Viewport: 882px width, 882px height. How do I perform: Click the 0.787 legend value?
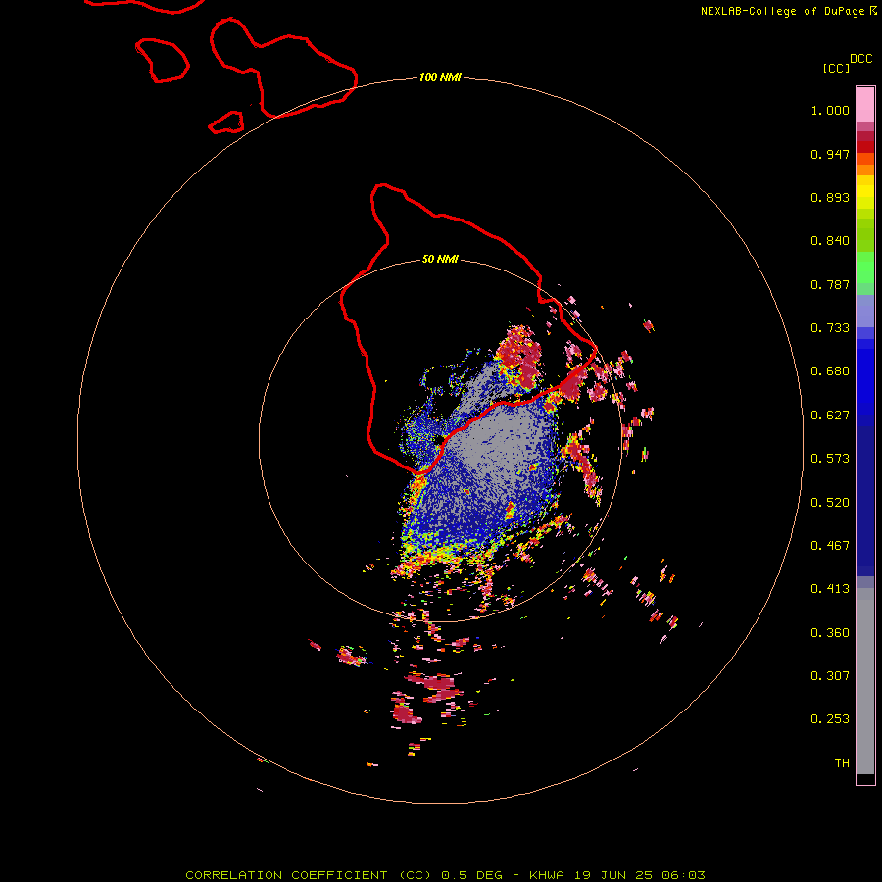(x=830, y=284)
